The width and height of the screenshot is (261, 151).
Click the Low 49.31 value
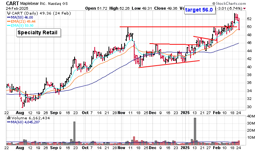pos(142,8)
